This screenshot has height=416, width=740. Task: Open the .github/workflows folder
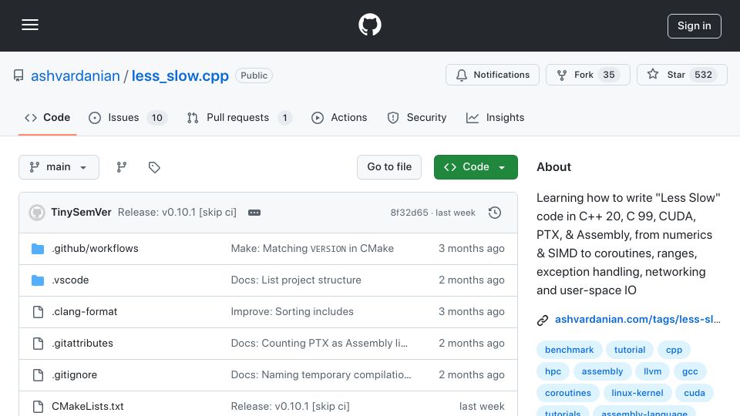pos(95,249)
